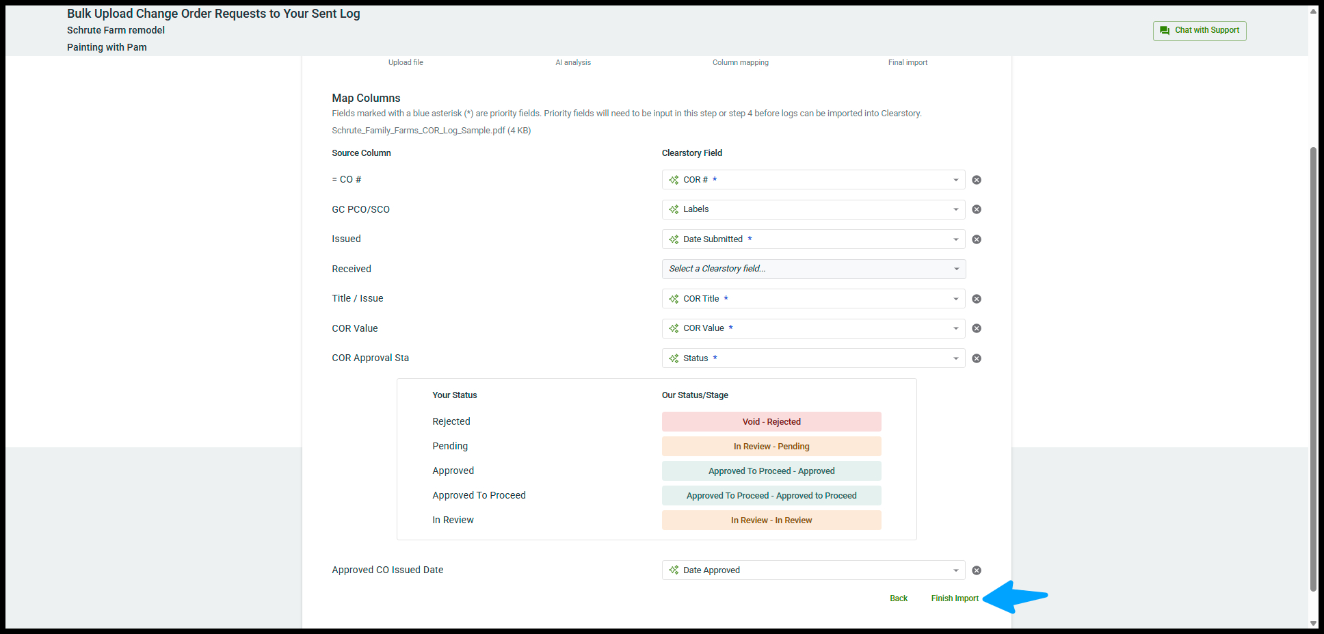Viewport: 1324px width, 634px height.
Task: Click the Final import step
Action: 908,62
